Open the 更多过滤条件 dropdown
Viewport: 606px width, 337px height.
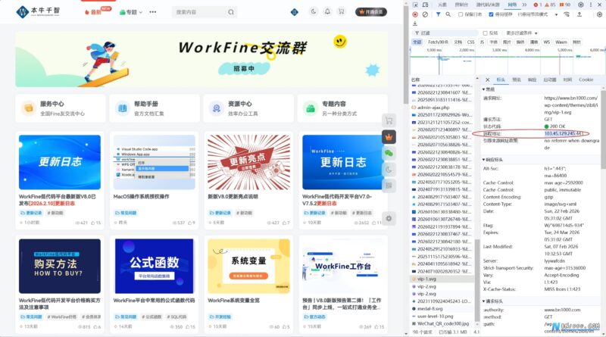pos(522,33)
